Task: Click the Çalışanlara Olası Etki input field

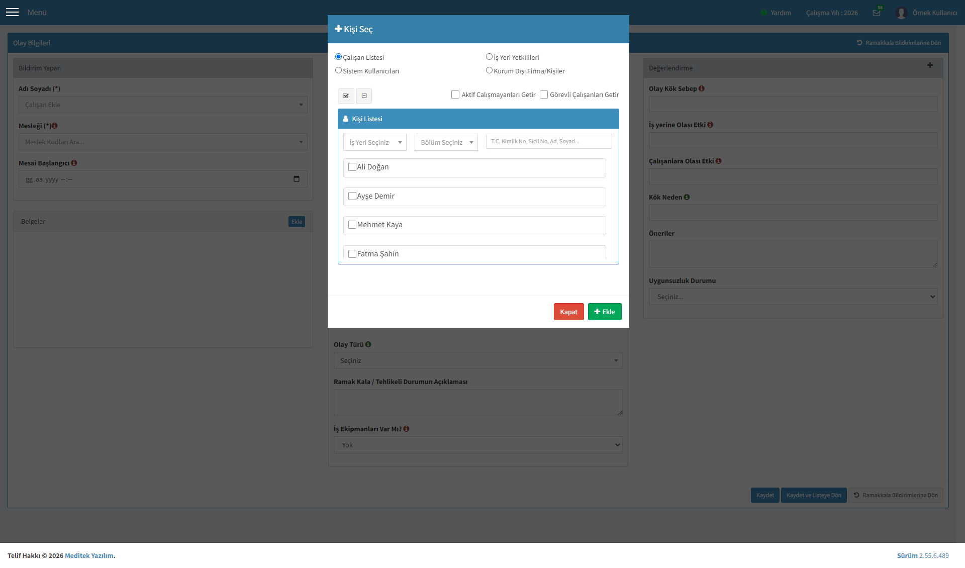Action: (793, 176)
